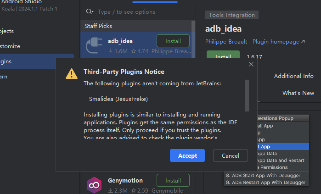Click the Genymotion star rating icon
The height and width of the screenshot is (194, 321).
click(x=134, y=190)
